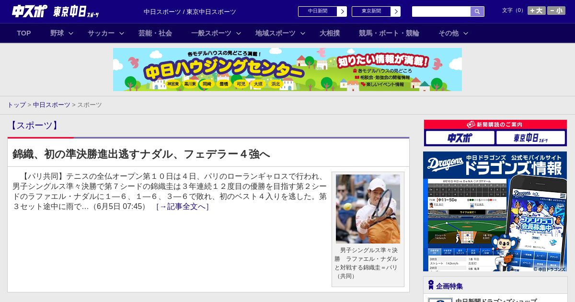Click 中スポ subscription button in sidebar
The image size is (575, 302).
460,138
